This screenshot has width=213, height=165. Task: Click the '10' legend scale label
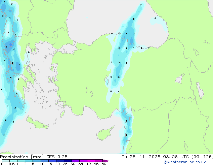(x=42, y=164)
